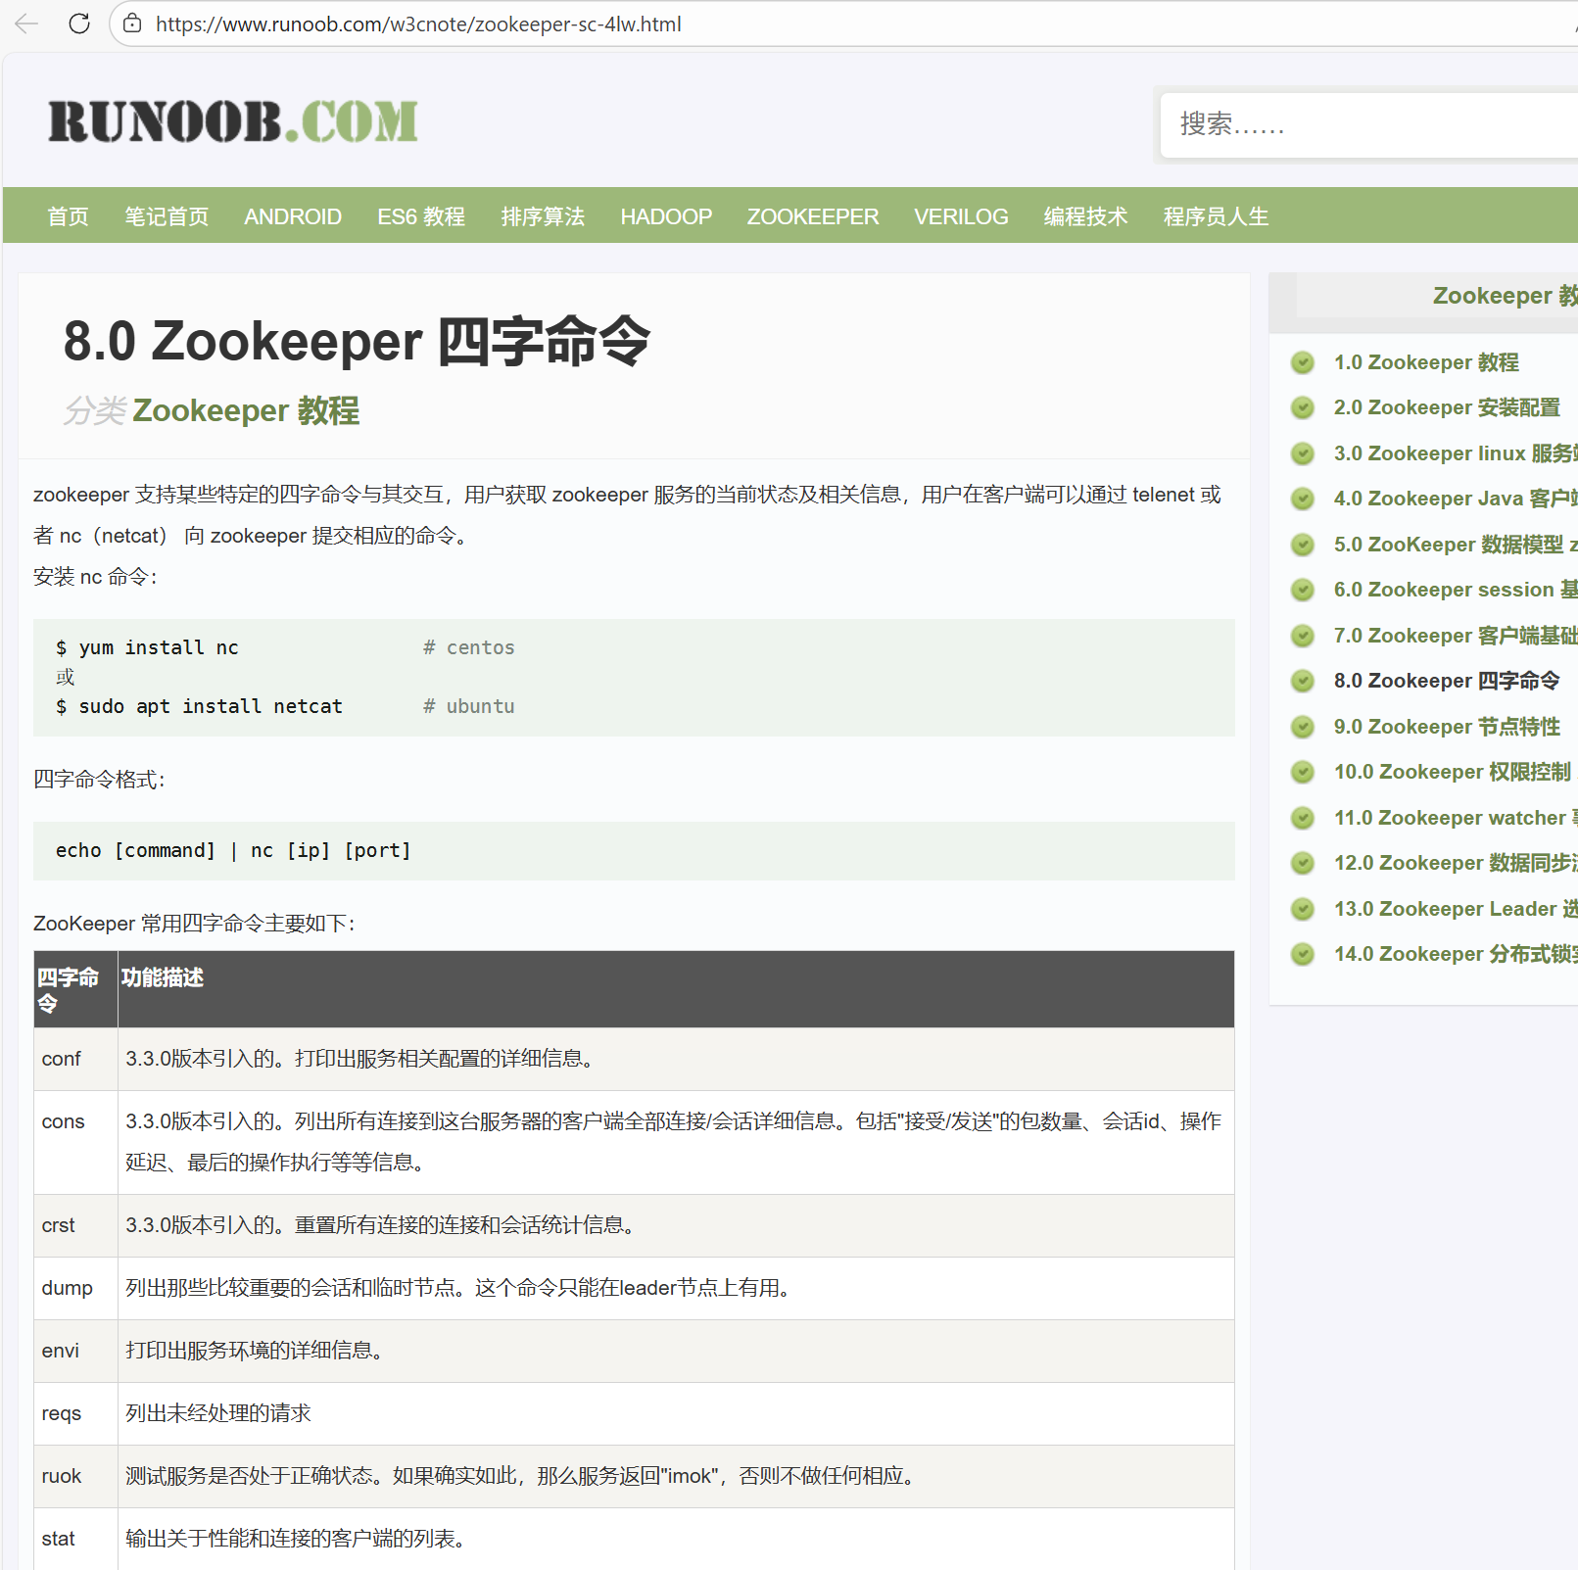Screen dimensions: 1578x1570
Task: Open 程序员人生 nav item
Action: coord(1216,216)
